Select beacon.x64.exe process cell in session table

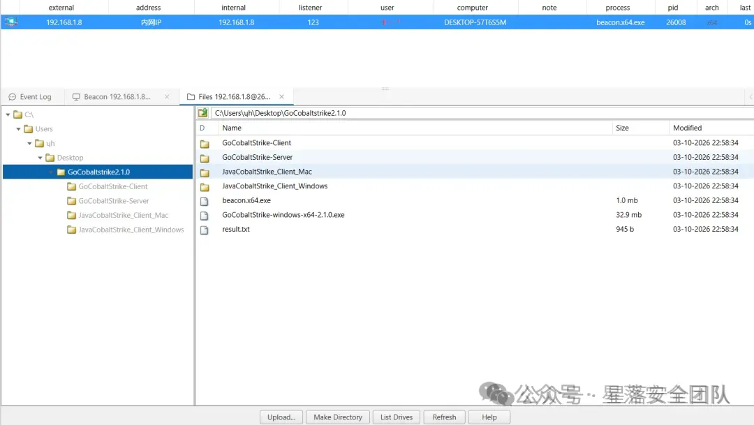point(621,22)
